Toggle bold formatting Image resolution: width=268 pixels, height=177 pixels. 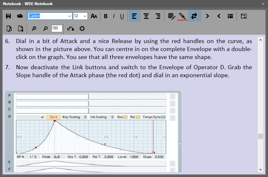[106, 16]
